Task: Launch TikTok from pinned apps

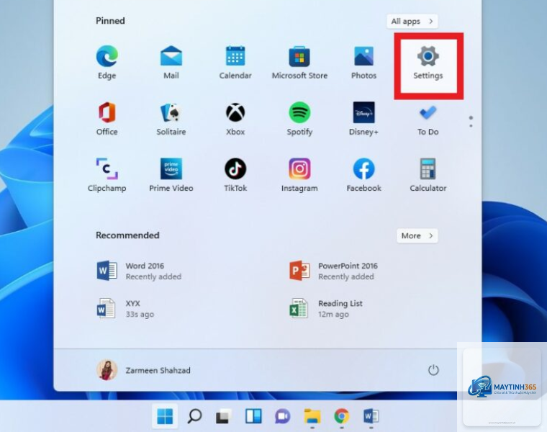Action: coord(235,175)
